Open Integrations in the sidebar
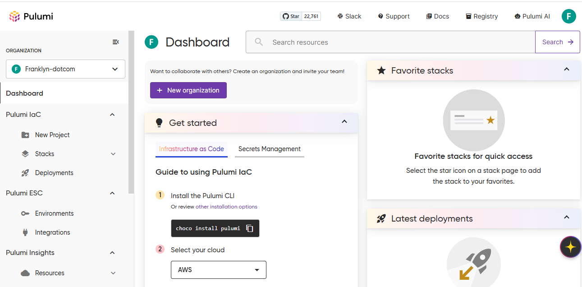This screenshot has width=582, height=287. click(53, 232)
